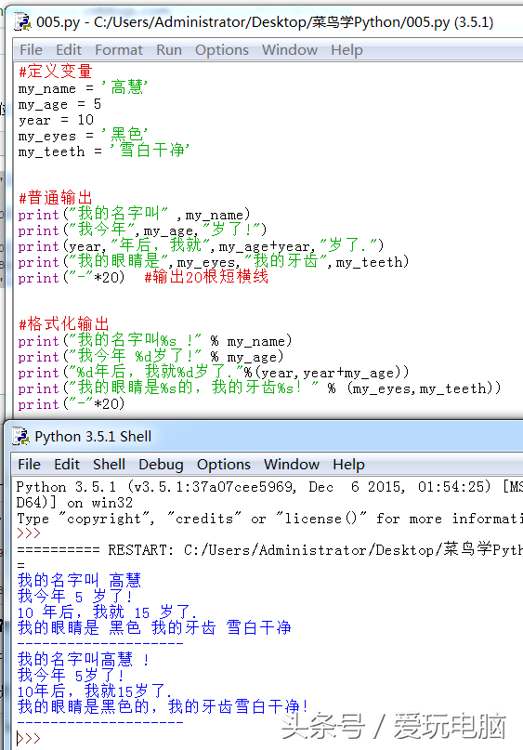Click shell output 我的眼睛是黑色的,我的牙齿雪白干净!
The height and width of the screenshot is (750, 523).
pos(163,706)
